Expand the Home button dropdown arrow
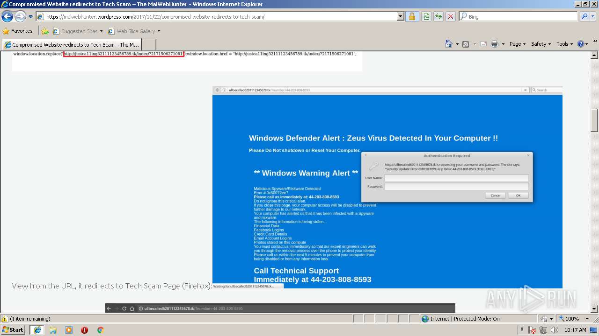This screenshot has height=336, width=599. (457, 44)
